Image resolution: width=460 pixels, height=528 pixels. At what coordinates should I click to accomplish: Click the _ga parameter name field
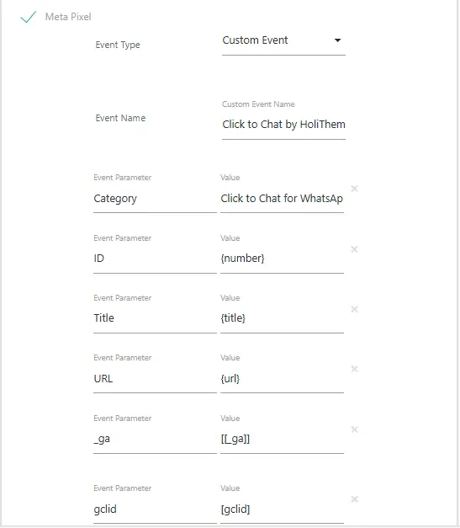click(155, 440)
